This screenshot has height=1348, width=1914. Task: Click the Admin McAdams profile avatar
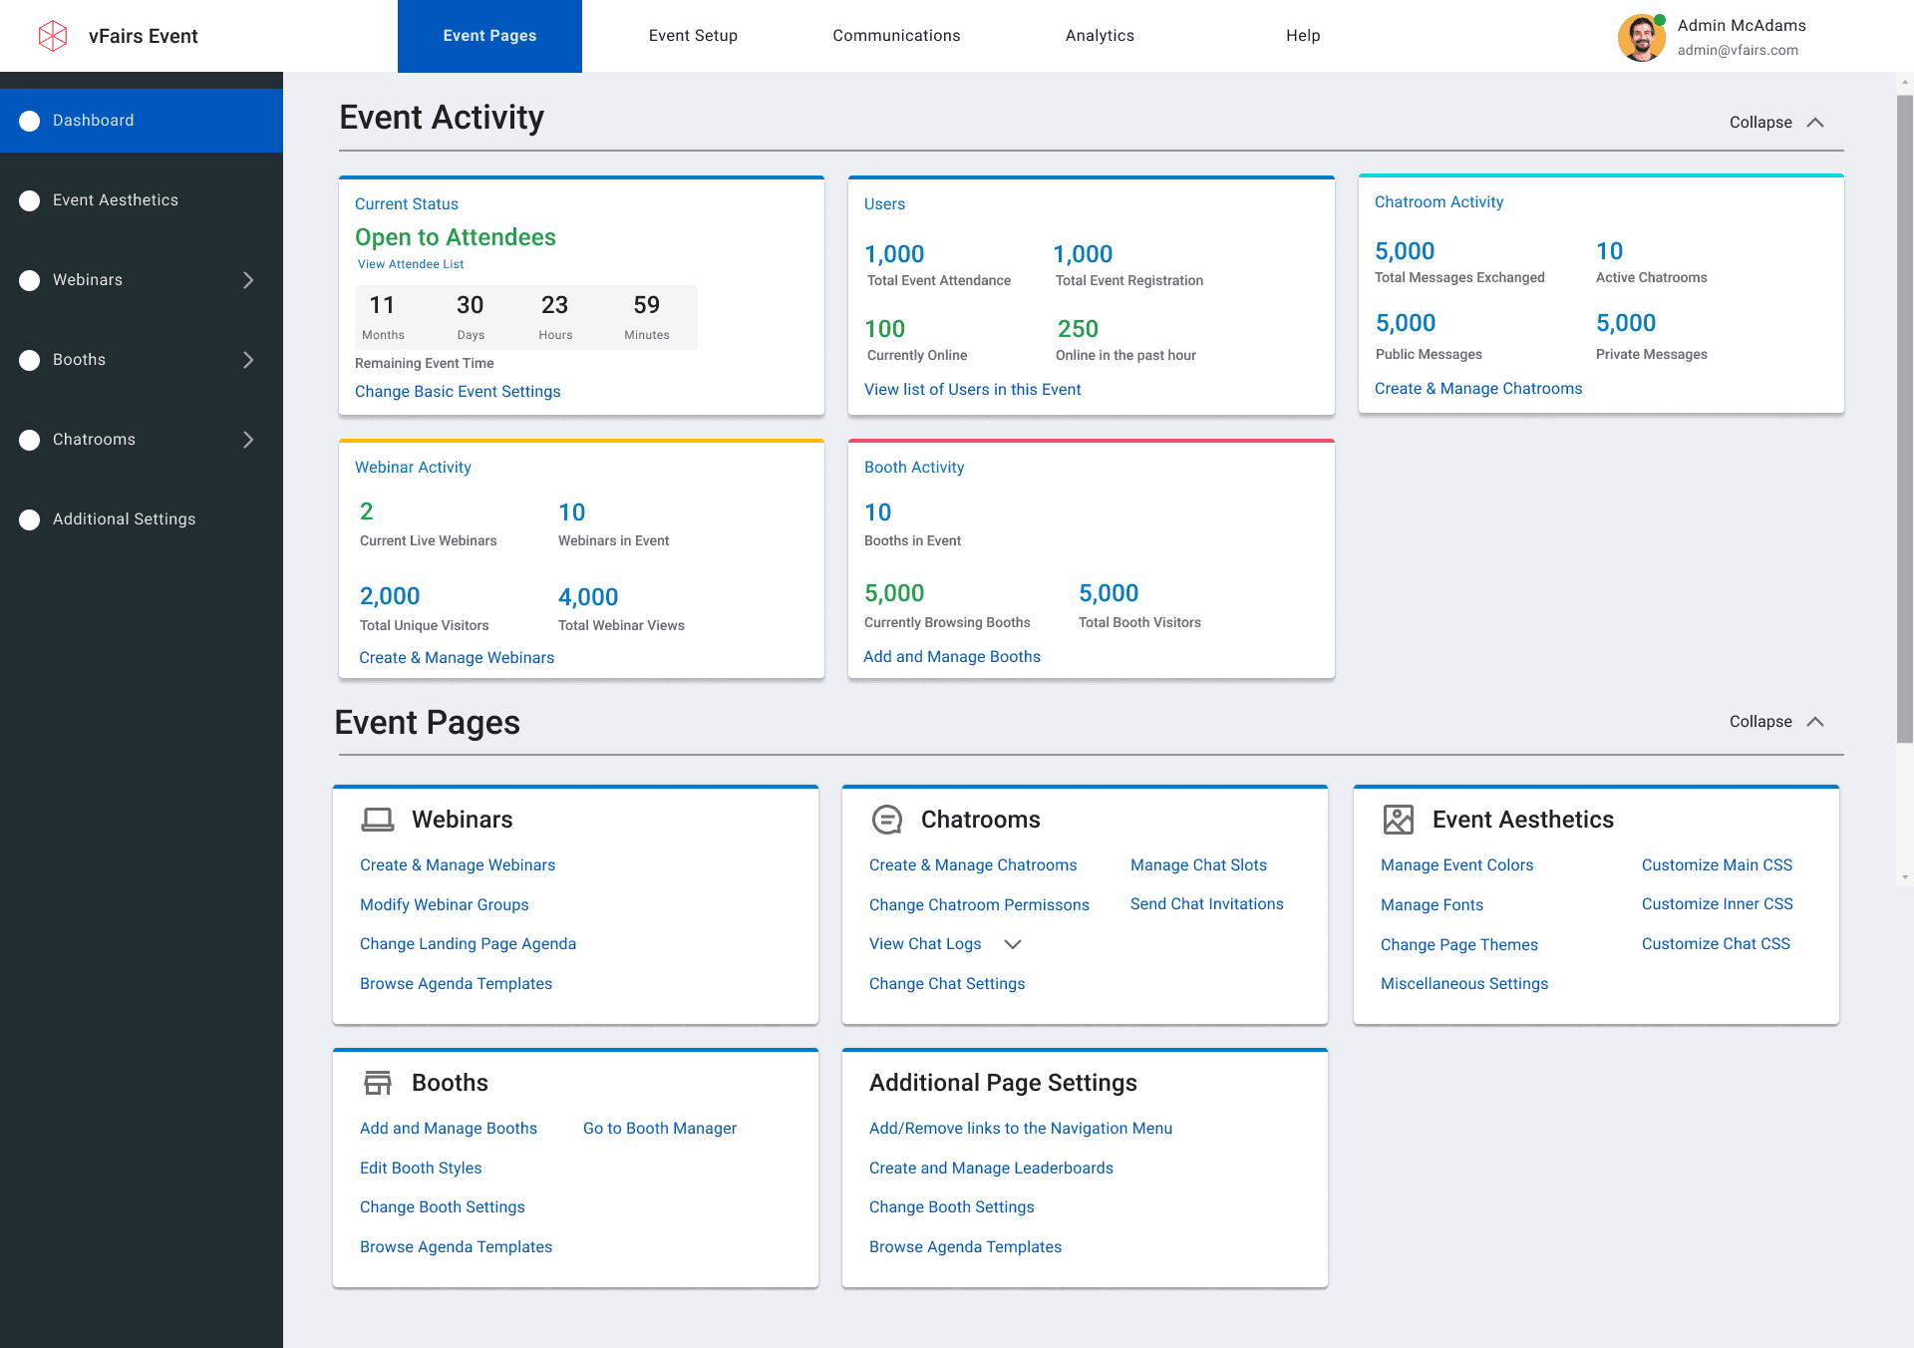pos(1640,36)
